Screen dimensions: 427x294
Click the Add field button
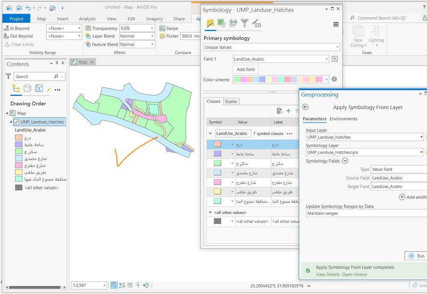point(246,69)
